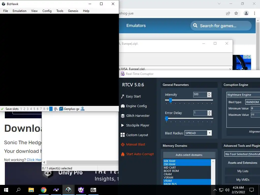Open the File menu in BizHawk
260x195 pixels.
point(6,11)
